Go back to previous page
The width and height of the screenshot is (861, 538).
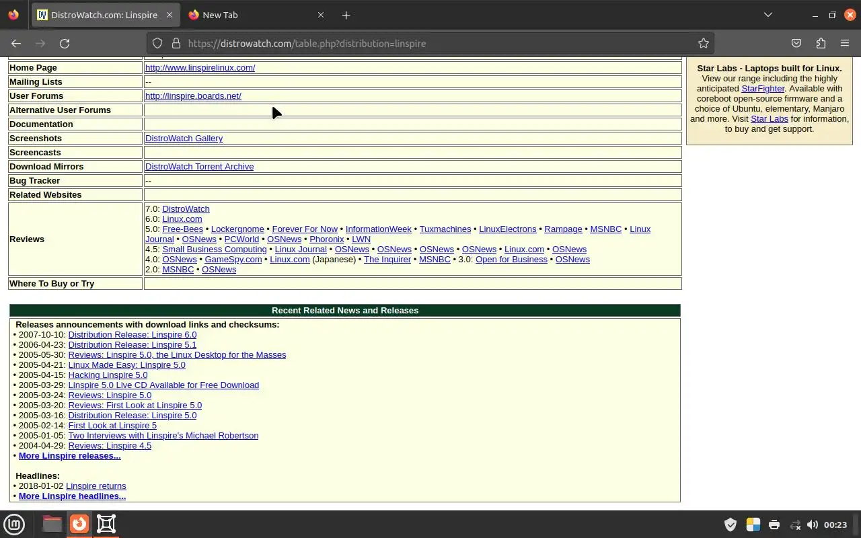tap(16, 43)
